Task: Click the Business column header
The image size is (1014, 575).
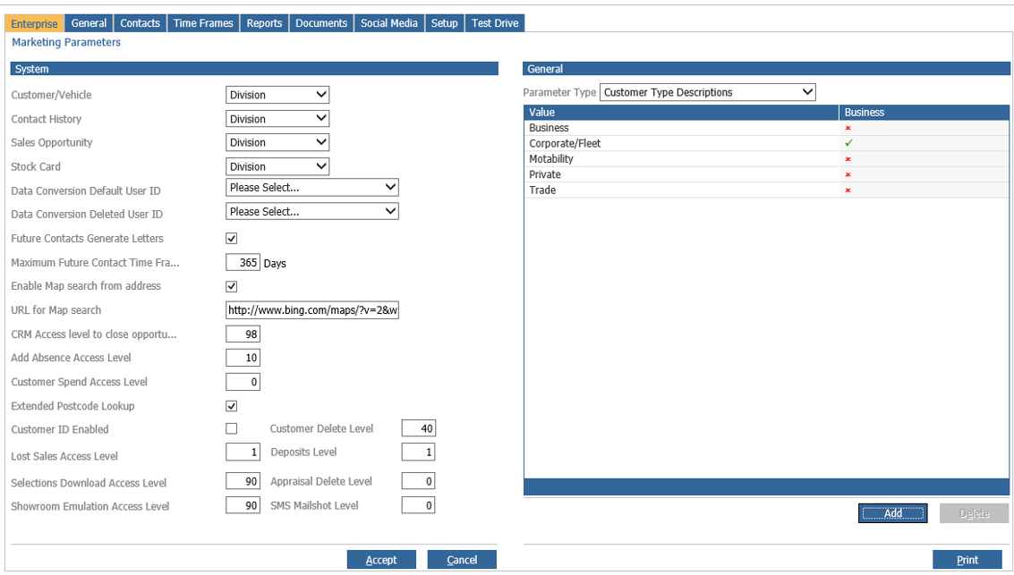Action: pos(925,113)
